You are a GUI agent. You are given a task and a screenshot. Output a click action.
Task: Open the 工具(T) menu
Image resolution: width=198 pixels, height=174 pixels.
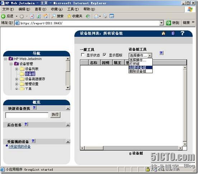click(x=73, y=9)
